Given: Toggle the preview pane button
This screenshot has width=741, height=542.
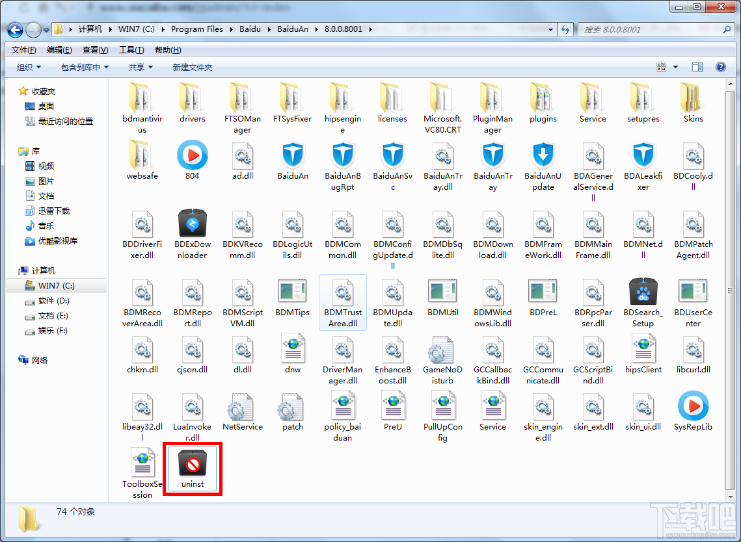Looking at the screenshot, I should pyautogui.click(x=697, y=67).
